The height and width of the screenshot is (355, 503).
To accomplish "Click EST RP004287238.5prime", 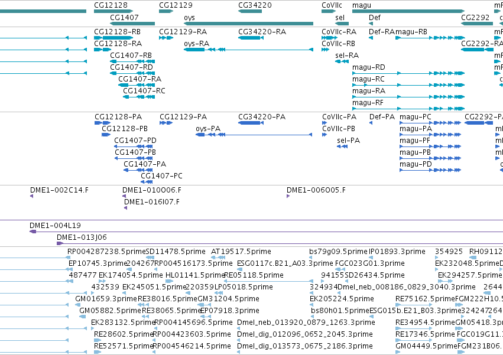I will click(x=106, y=252).
